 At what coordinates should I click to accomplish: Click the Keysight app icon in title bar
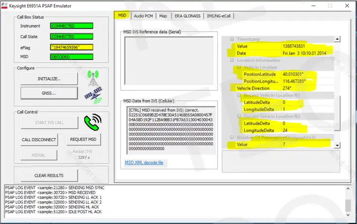[x=4, y=5]
